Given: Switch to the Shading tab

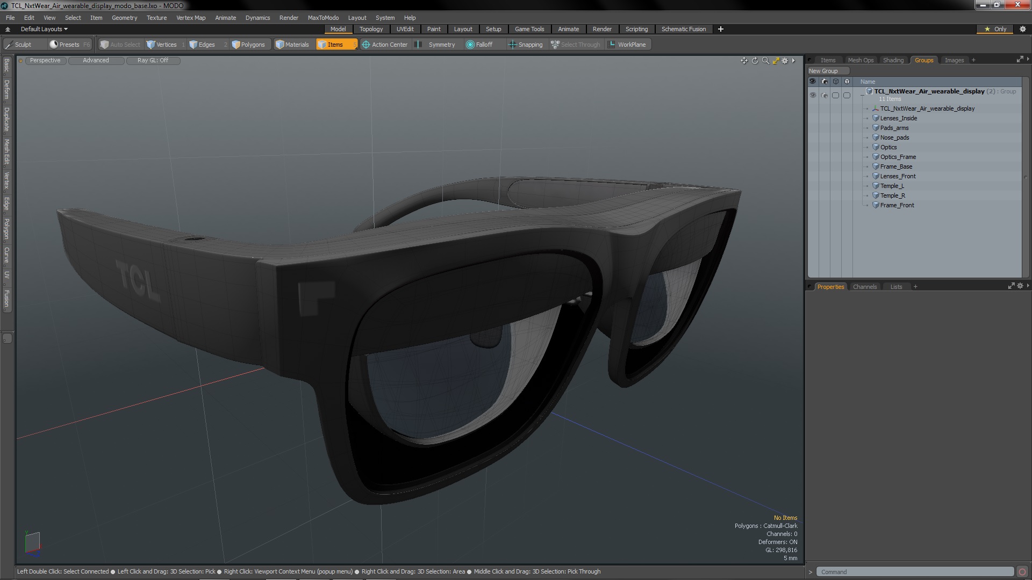Looking at the screenshot, I should (893, 60).
